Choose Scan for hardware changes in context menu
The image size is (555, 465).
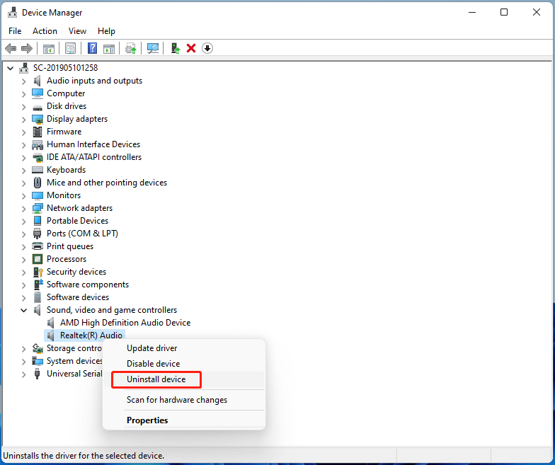click(184, 400)
